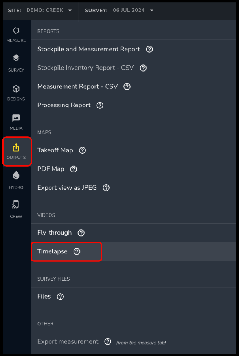Open the Processing Report
The image size is (239, 356).
click(64, 105)
